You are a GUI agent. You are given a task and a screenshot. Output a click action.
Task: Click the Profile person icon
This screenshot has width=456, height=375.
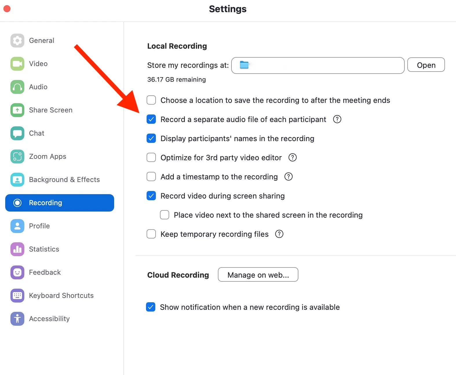(17, 226)
